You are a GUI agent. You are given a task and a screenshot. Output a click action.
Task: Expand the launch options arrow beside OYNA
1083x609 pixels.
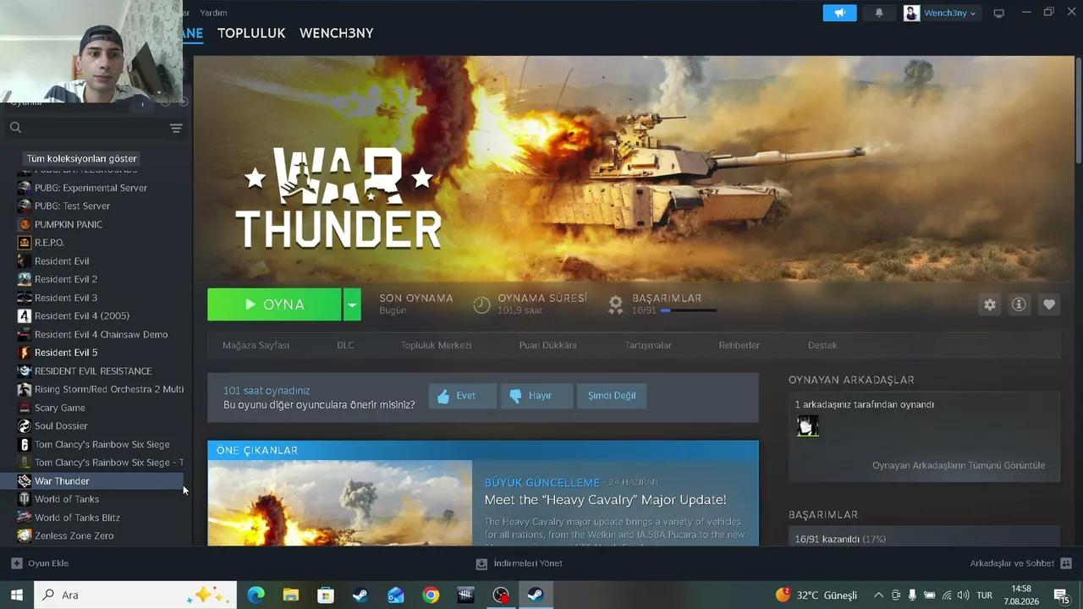352,304
